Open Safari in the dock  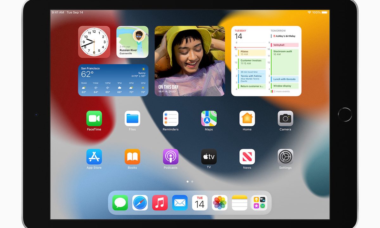tap(140, 203)
